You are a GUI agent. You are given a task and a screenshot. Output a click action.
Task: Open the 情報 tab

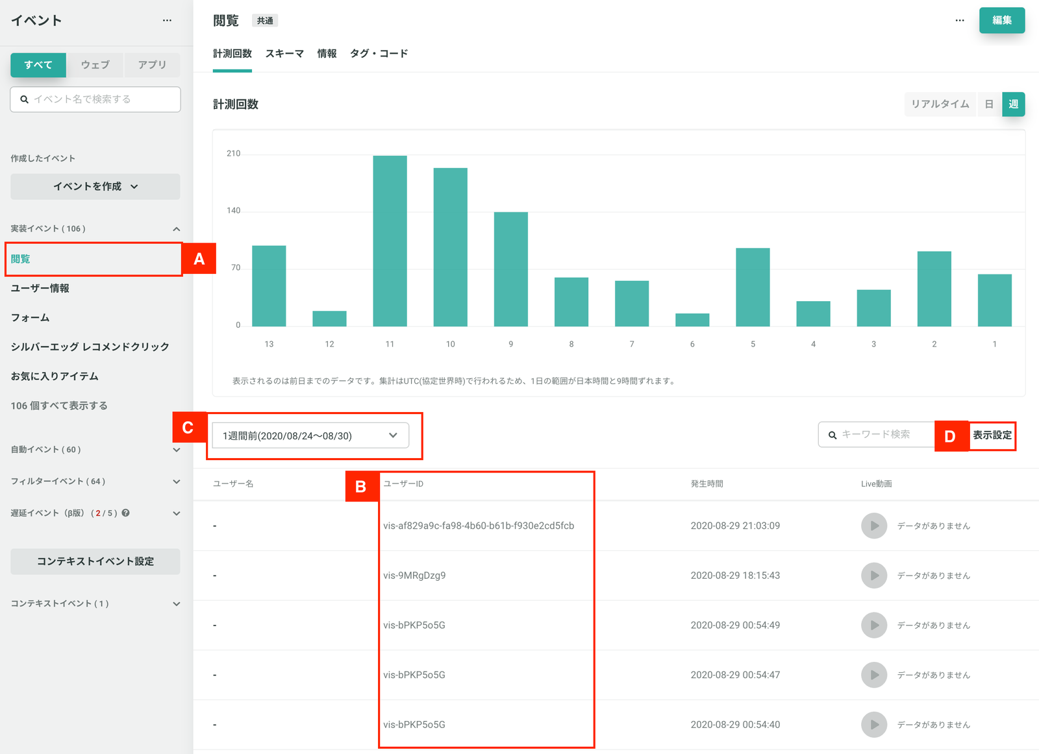click(327, 54)
